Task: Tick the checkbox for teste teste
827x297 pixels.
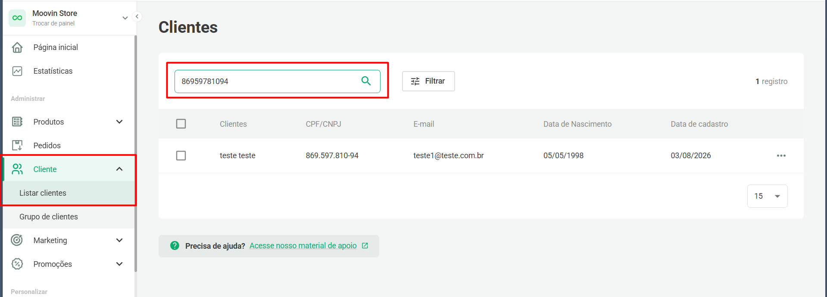Action: point(181,156)
